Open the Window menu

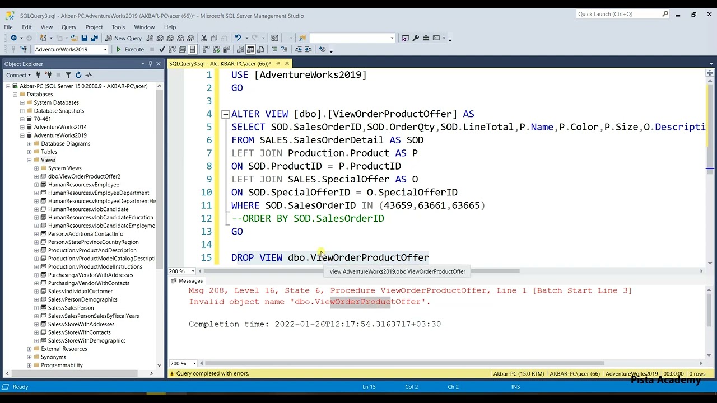[x=144, y=27]
